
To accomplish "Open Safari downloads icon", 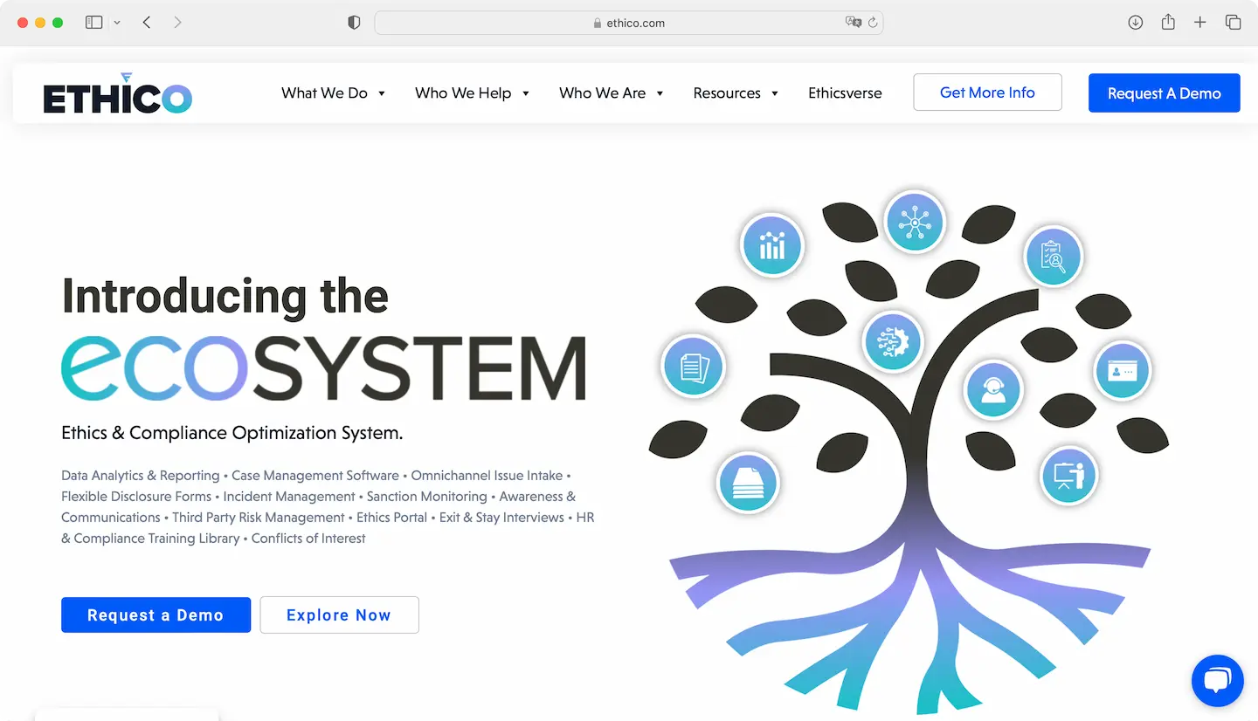I will tap(1136, 23).
